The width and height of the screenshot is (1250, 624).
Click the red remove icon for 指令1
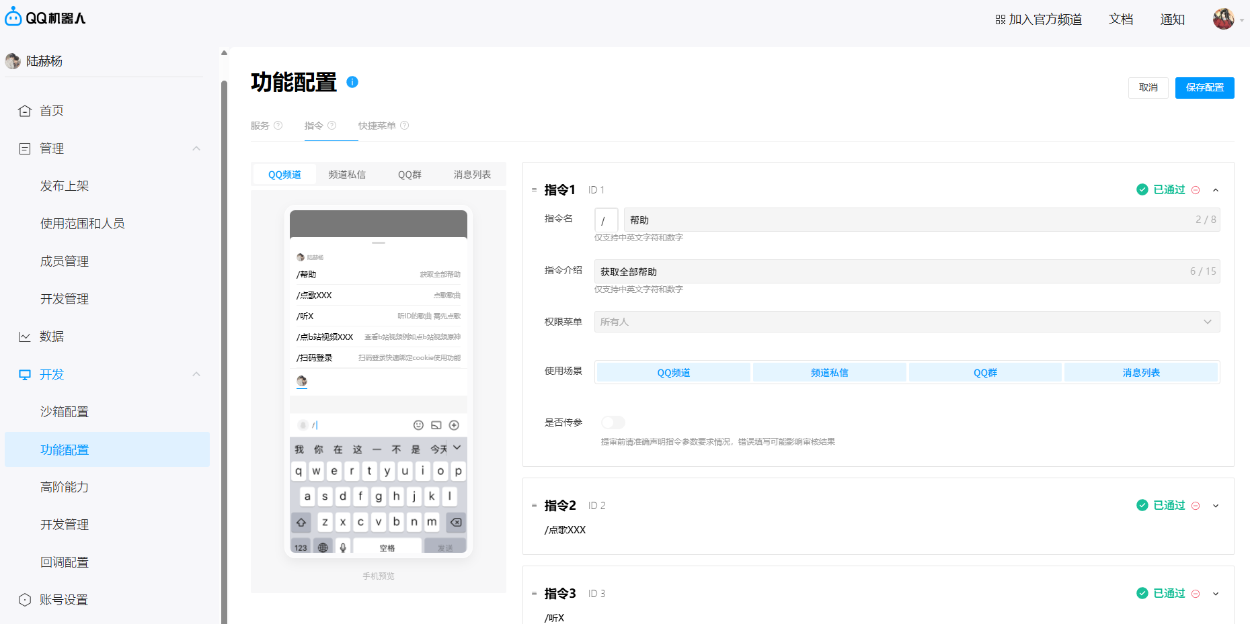click(x=1196, y=190)
